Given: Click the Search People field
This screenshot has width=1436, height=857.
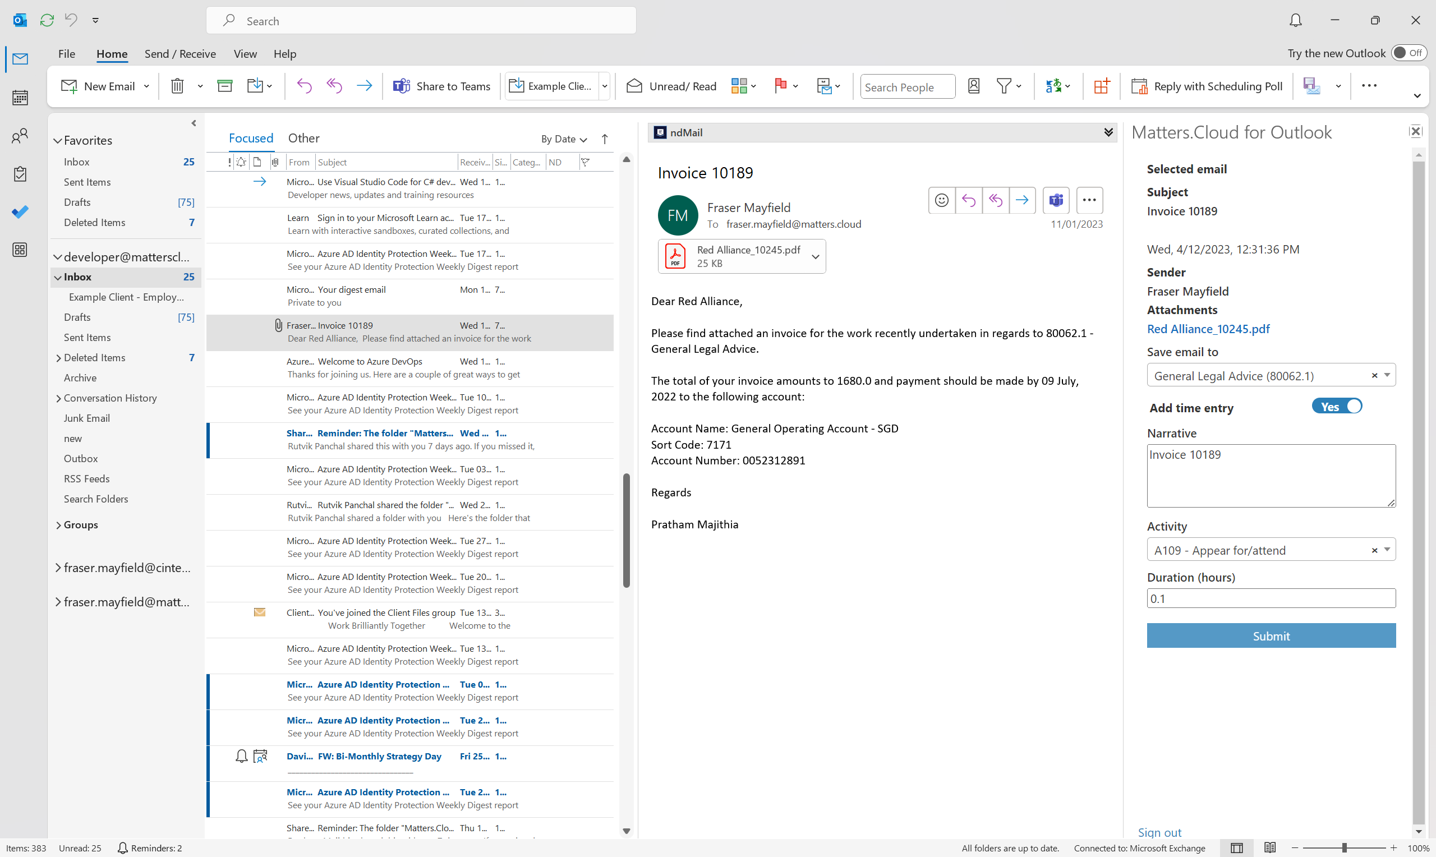Looking at the screenshot, I should point(907,86).
